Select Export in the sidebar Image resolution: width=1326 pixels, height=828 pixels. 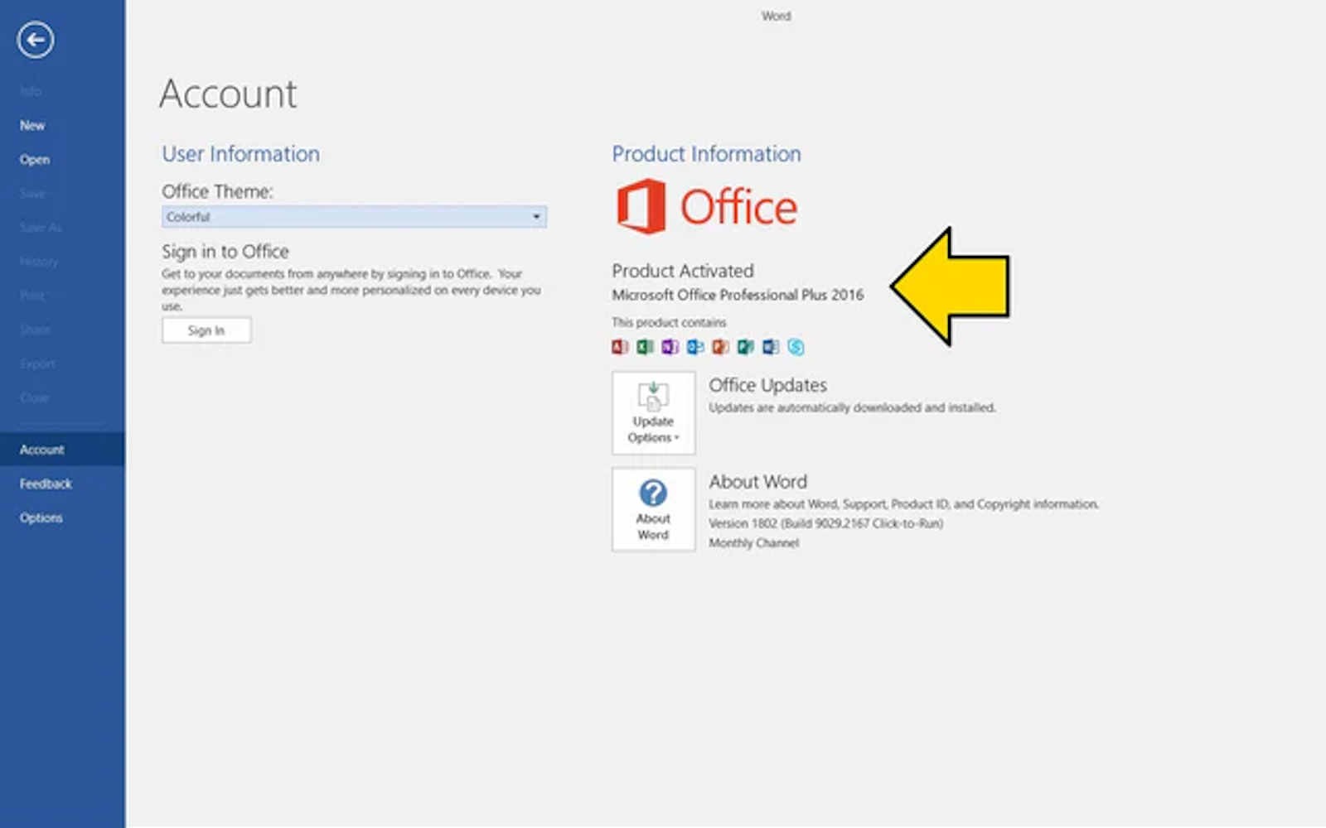pyautogui.click(x=37, y=363)
